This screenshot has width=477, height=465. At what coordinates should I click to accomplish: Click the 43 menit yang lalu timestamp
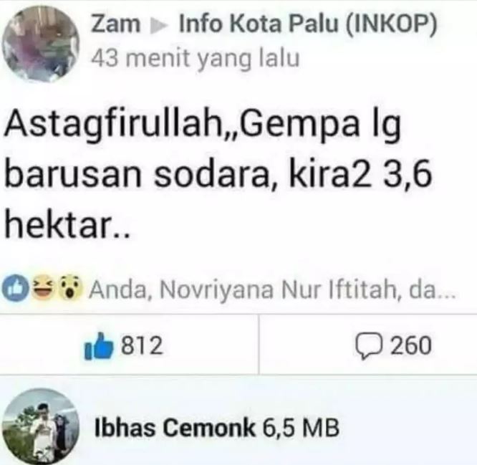(196, 59)
